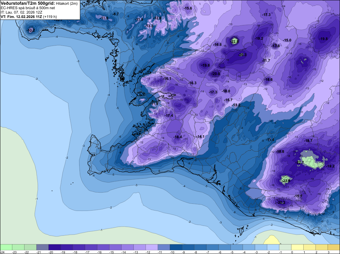The height and width of the screenshot is (254, 340).
Task: Click the -12.9 temperature label
Action: point(157,18)
